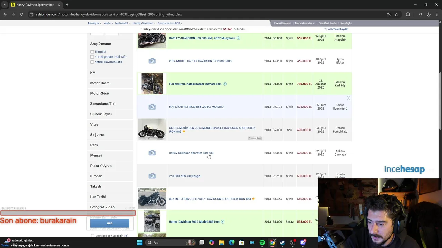Click help icon beside Seçtikçe sonuç getir

(126, 236)
